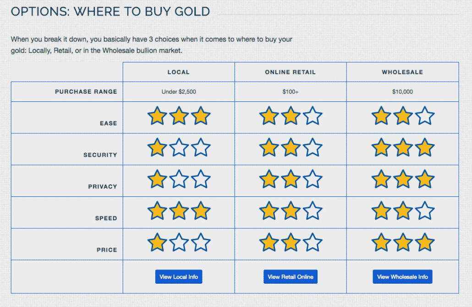The image size is (472, 307).
Task: Select the second Ease star under Online Retail
Action: point(291,116)
